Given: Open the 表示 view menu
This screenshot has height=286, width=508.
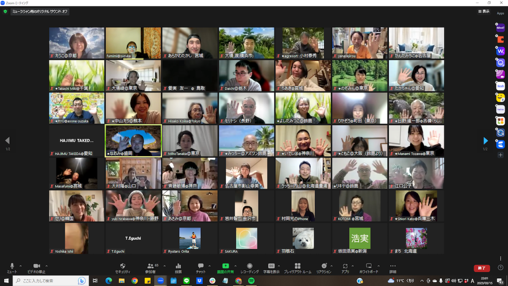Looking at the screenshot, I should 484,12.
